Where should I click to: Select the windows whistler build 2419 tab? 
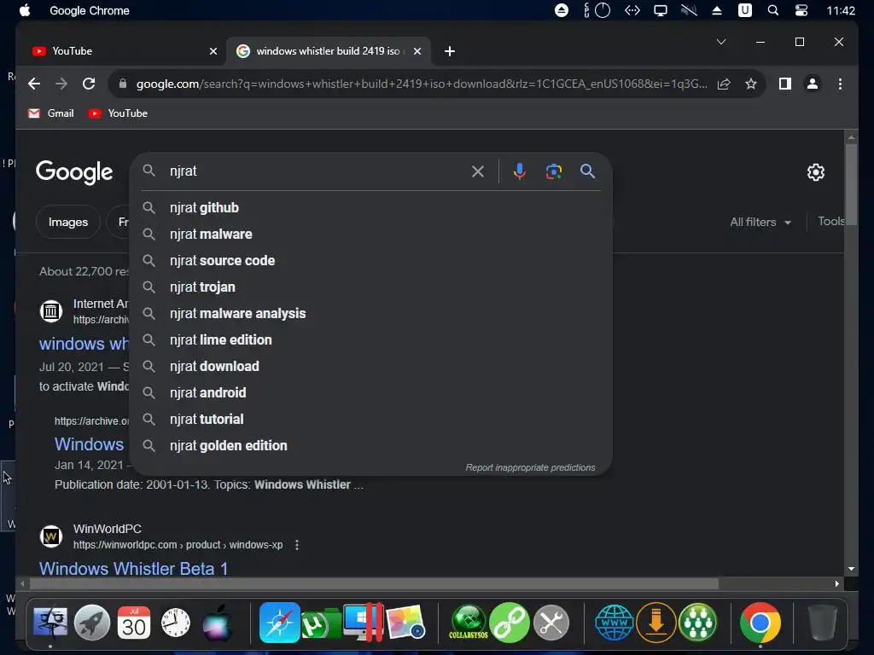pyautogui.click(x=329, y=51)
